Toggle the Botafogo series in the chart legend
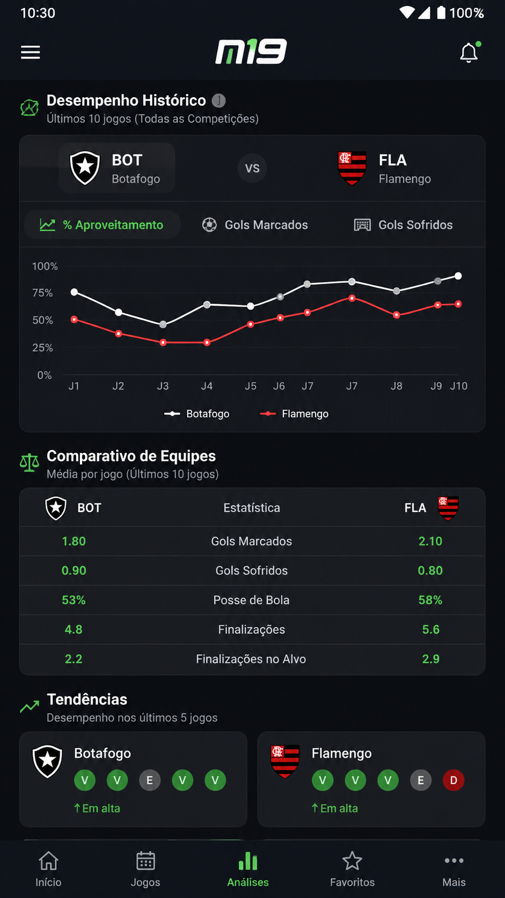Image resolution: width=505 pixels, height=898 pixels. [197, 414]
